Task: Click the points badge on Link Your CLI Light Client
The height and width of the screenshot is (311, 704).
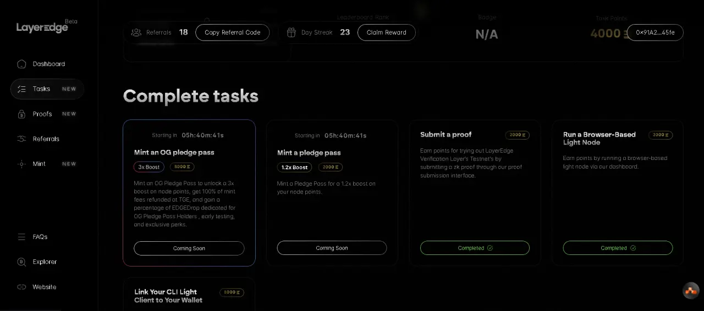Action: [x=232, y=292]
